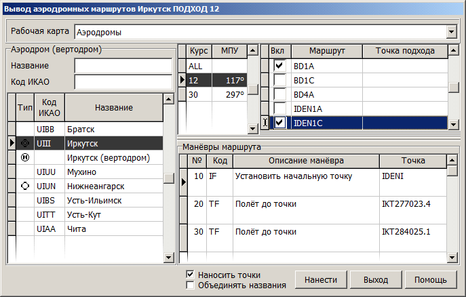Enable the BD1C route checkbox
The image size is (466, 297).
279,81
